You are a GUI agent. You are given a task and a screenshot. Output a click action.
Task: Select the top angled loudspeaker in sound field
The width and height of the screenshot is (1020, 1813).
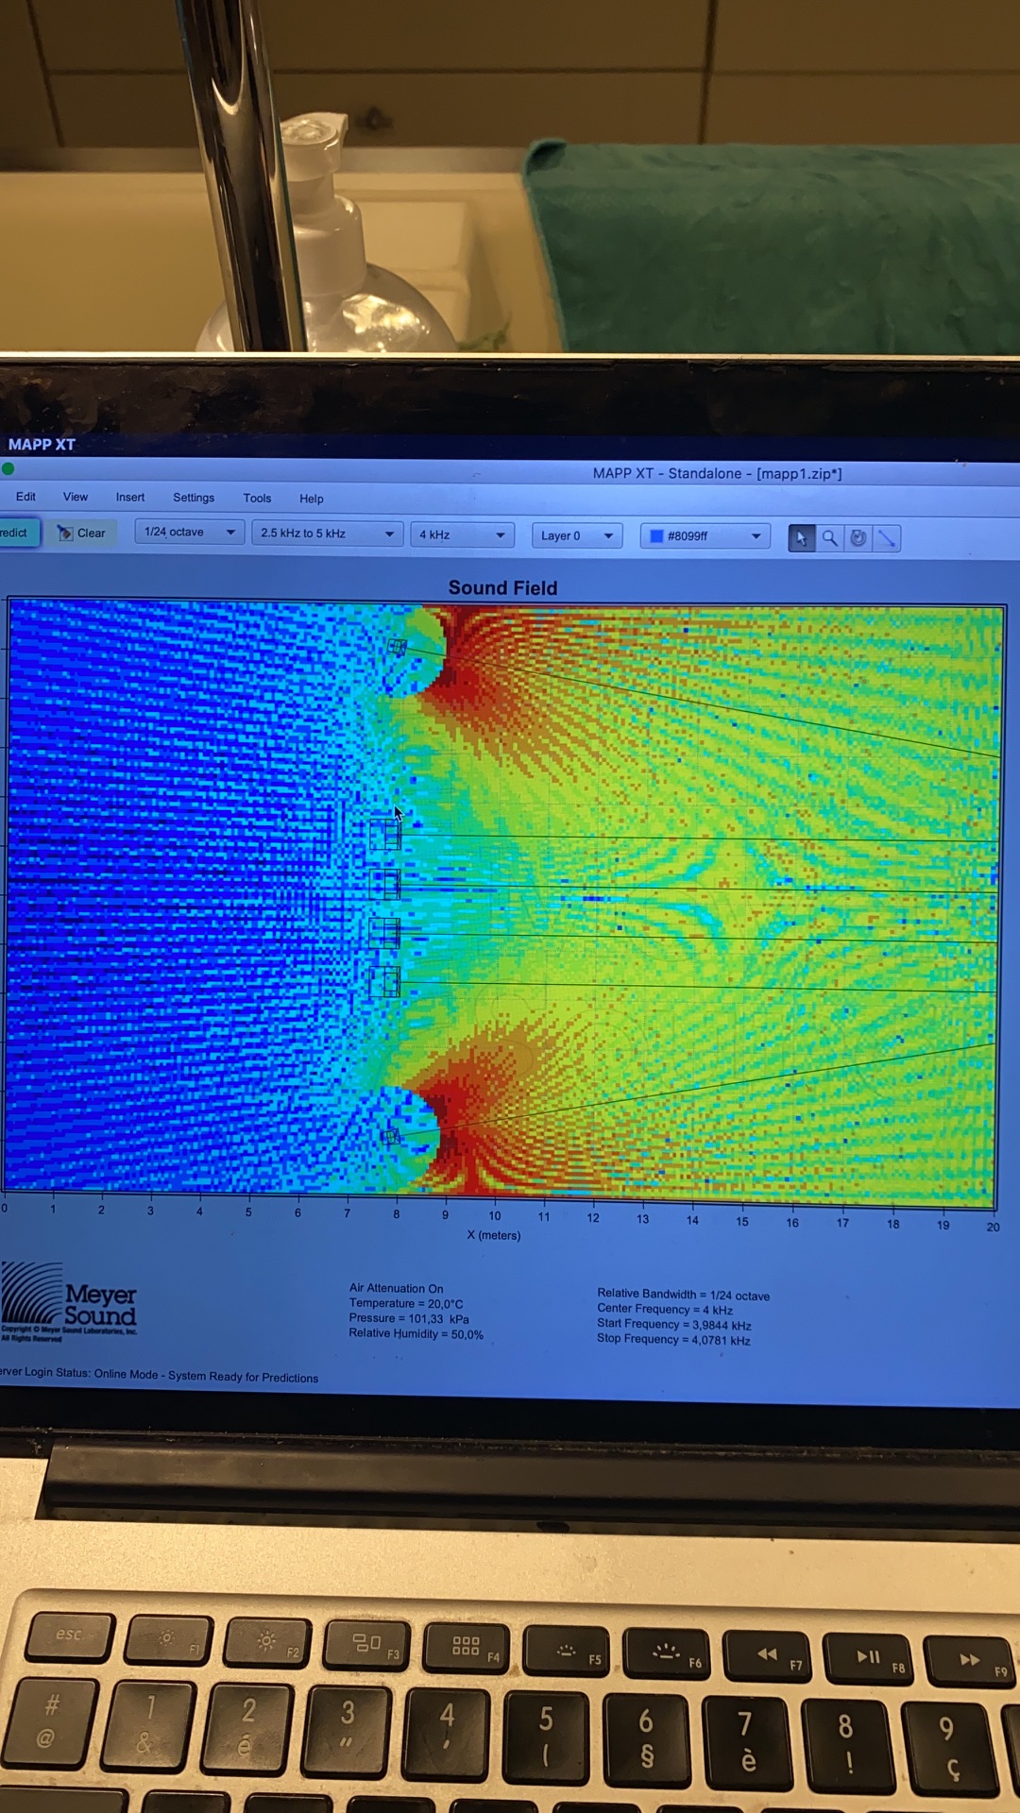point(398,647)
